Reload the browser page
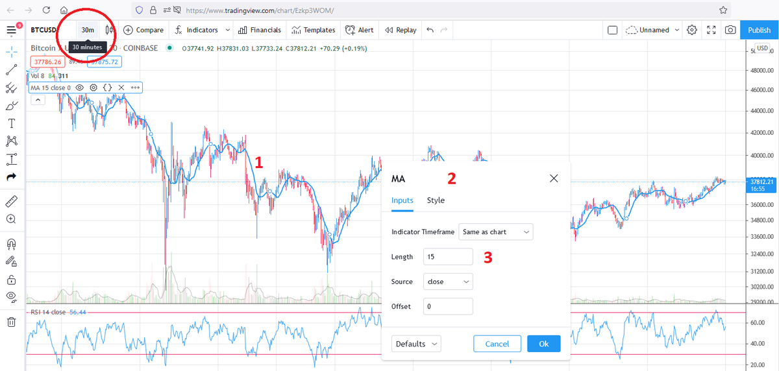Screen dimensions: 779x371 click(x=45, y=10)
